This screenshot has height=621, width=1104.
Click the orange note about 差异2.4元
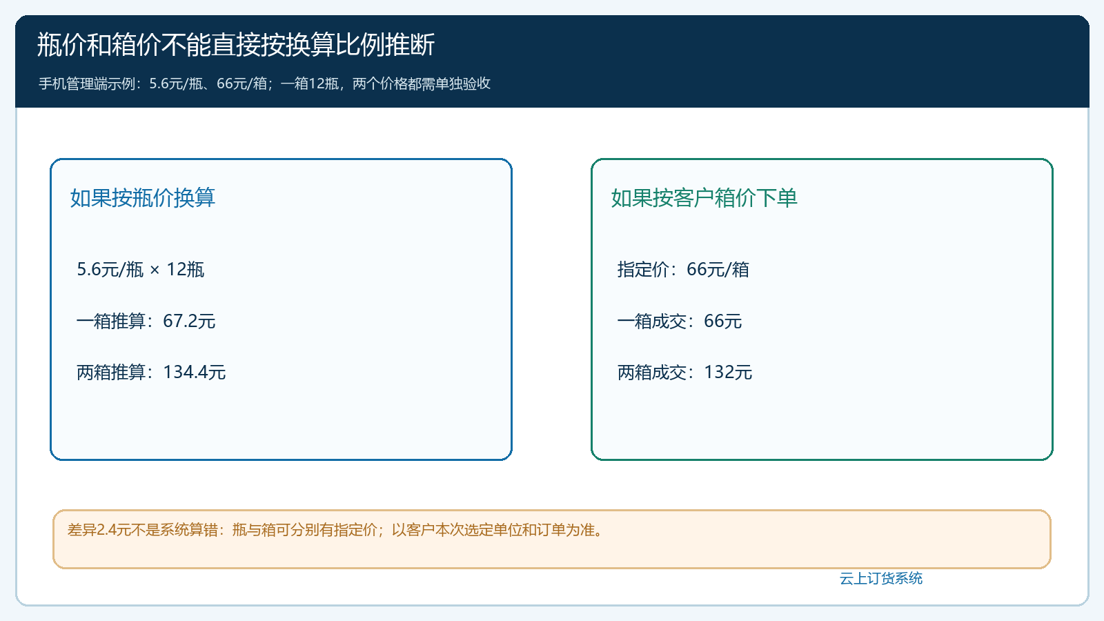(x=337, y=530)
